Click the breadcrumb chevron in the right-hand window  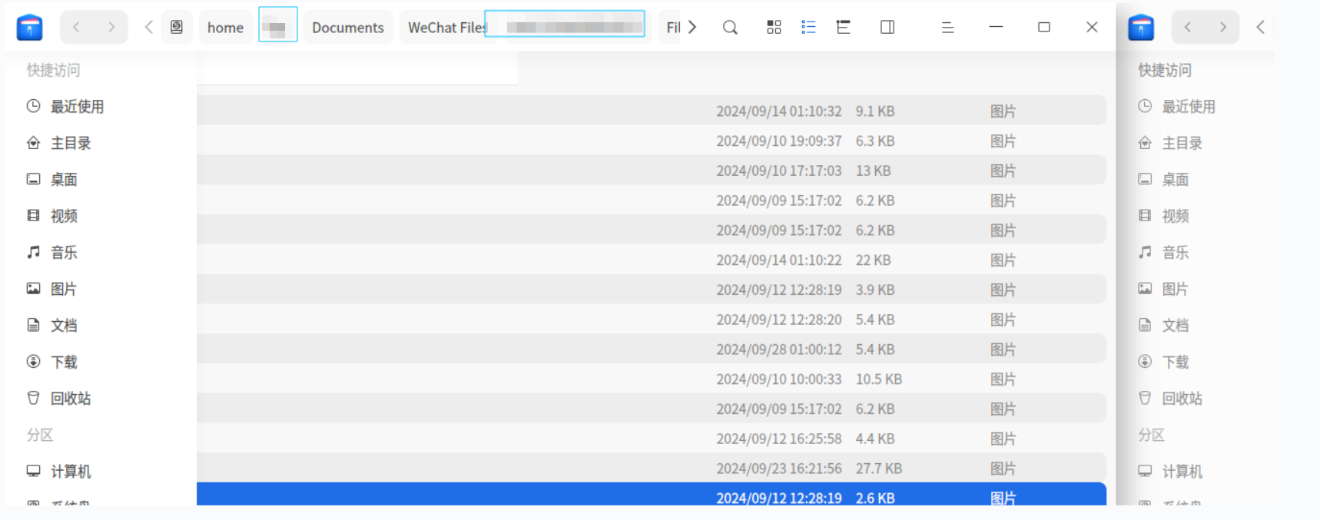(1260, 28)
